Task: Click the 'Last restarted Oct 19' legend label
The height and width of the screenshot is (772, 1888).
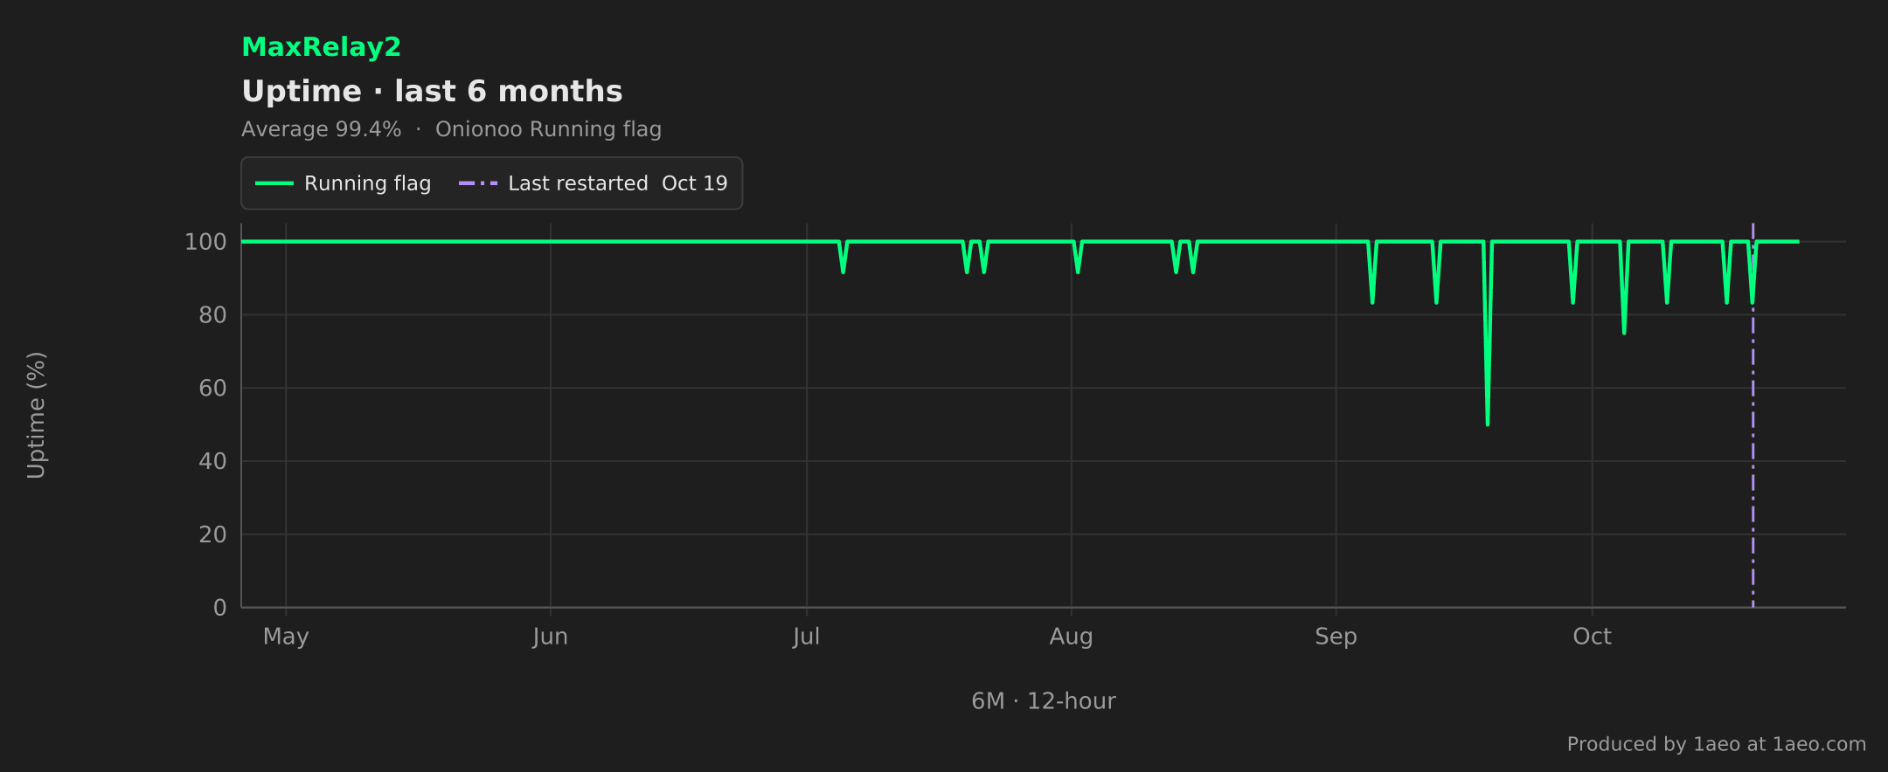Action: tap(617, 183)
